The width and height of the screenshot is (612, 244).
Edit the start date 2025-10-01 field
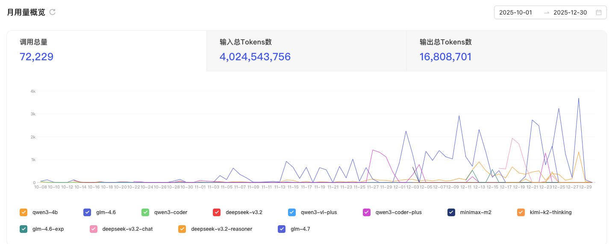(x=515, y=12)
